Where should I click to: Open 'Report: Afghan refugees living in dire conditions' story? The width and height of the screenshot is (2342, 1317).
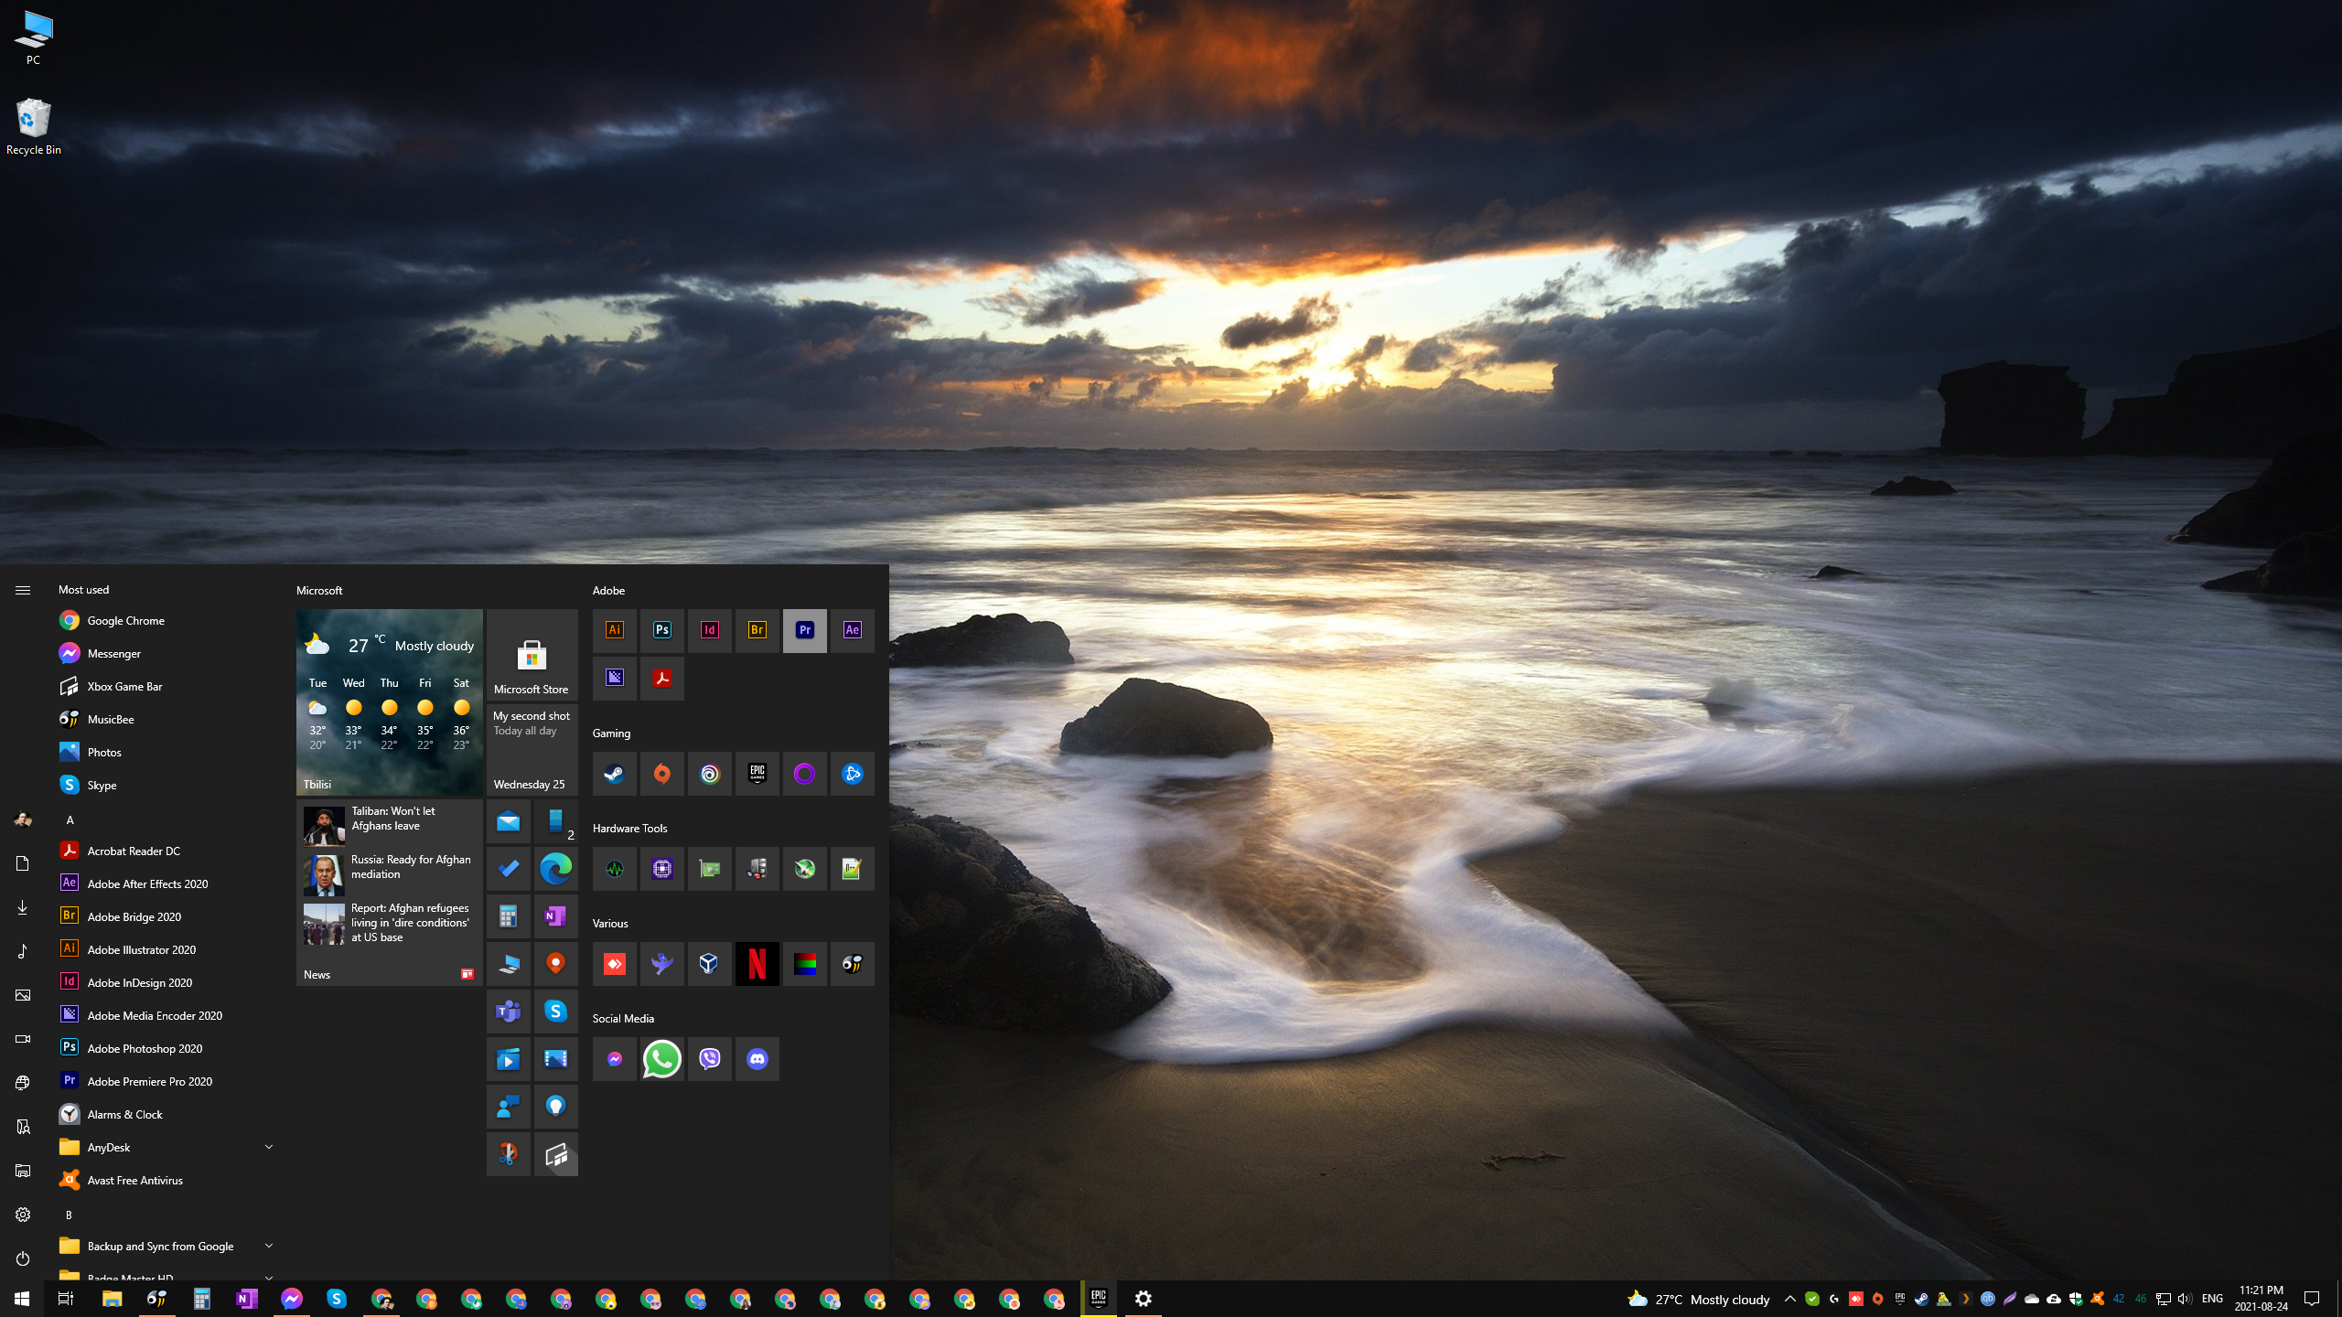(389, 923)
